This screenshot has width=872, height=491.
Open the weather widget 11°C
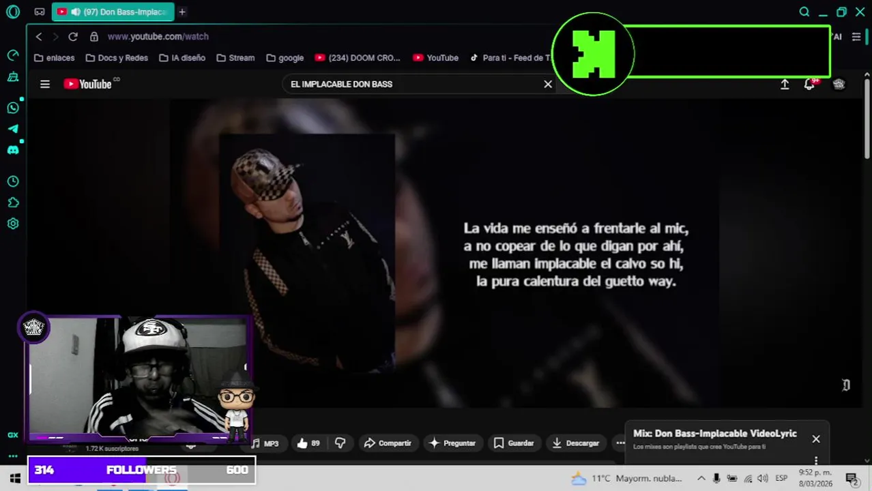click(x=626, y=479)
